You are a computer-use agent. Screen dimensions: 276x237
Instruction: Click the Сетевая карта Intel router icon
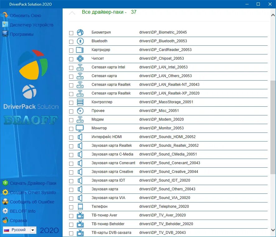pos(80,67)
